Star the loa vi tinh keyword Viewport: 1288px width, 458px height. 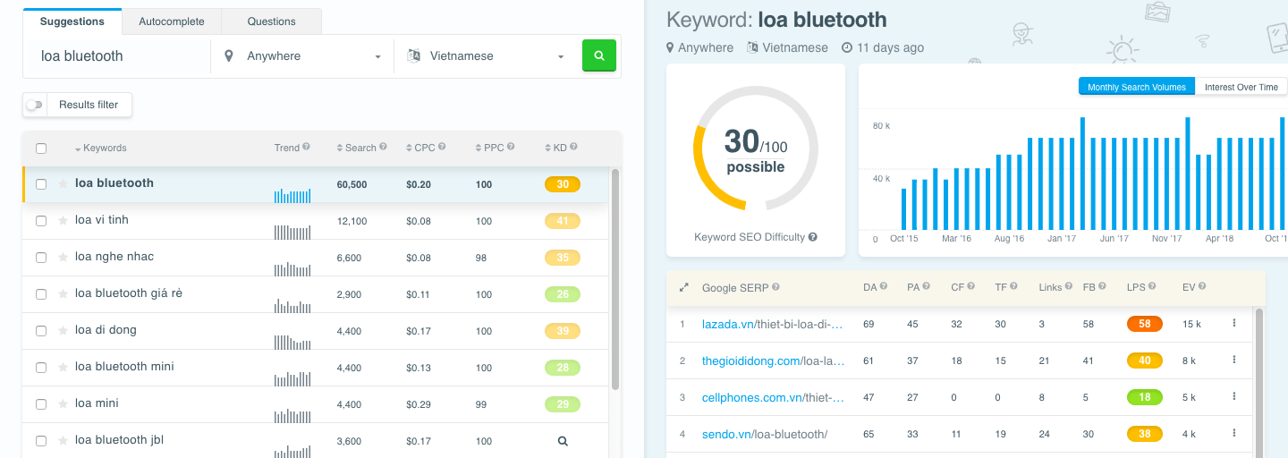63,221
